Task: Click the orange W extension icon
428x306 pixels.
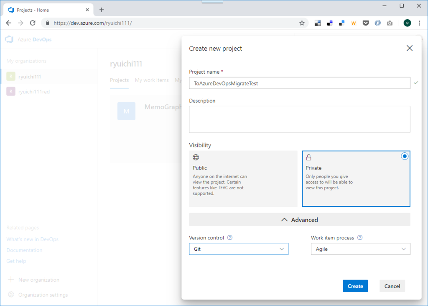Action: click(354, 23)
